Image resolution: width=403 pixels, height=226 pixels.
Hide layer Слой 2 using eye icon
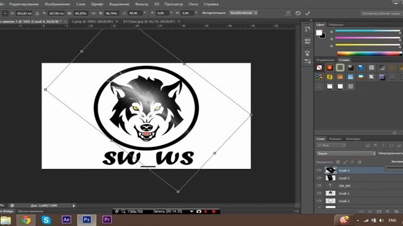[319, 201]
